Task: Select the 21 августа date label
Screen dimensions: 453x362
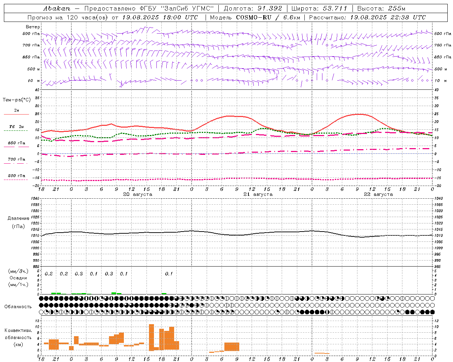Action: 258,194
